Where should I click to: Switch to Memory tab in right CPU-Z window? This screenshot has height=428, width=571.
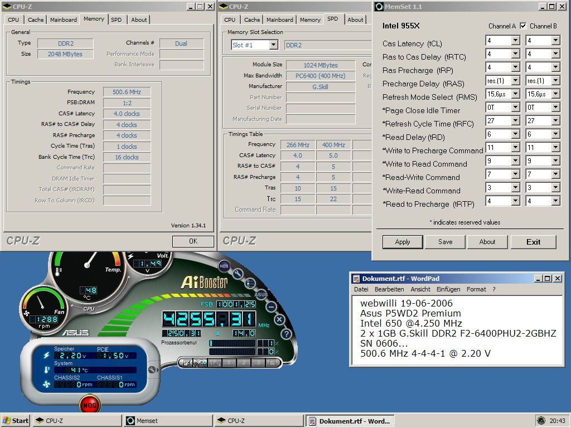pyautogui.click(x=310, y=20)
